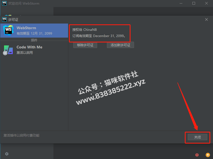This screenshot has height=159, width=213.
Task: Click the orange update arrow icon
Action: 208,155
